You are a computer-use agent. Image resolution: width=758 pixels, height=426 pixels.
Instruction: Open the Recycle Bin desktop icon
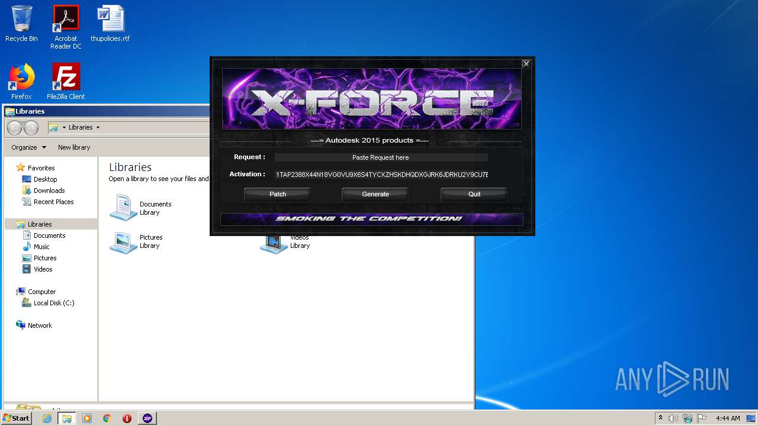click(21, 24)
